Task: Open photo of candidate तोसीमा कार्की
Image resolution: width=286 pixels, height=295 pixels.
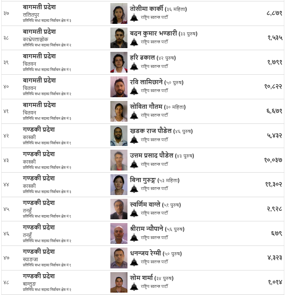Action: pyautogui.click(x=119, y=14)
